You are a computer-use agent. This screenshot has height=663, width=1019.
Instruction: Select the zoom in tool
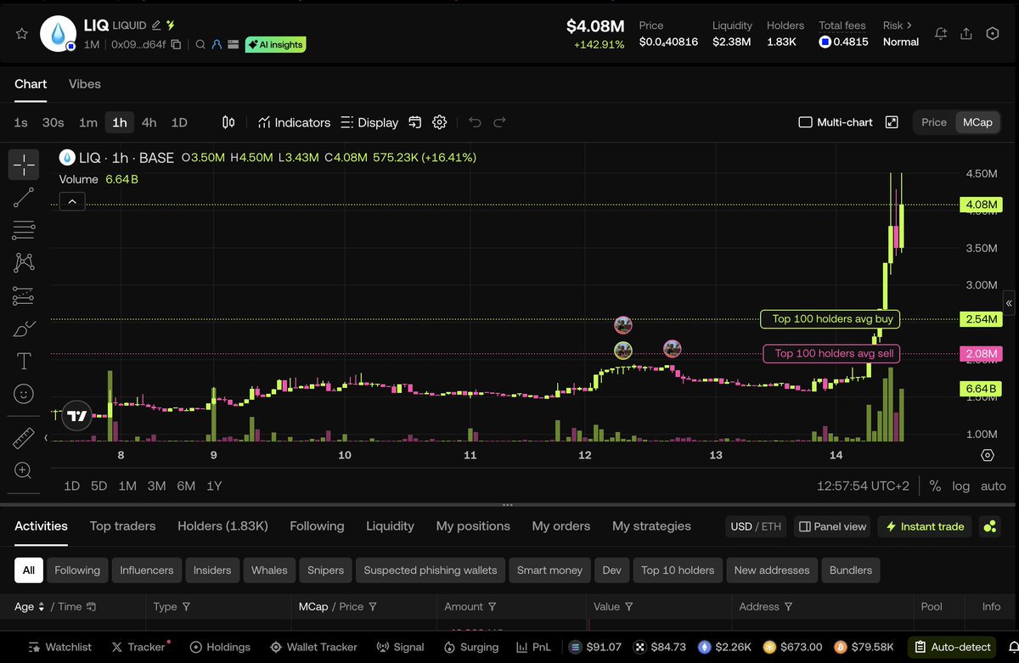pyautogui.click(x=24, y=470)
